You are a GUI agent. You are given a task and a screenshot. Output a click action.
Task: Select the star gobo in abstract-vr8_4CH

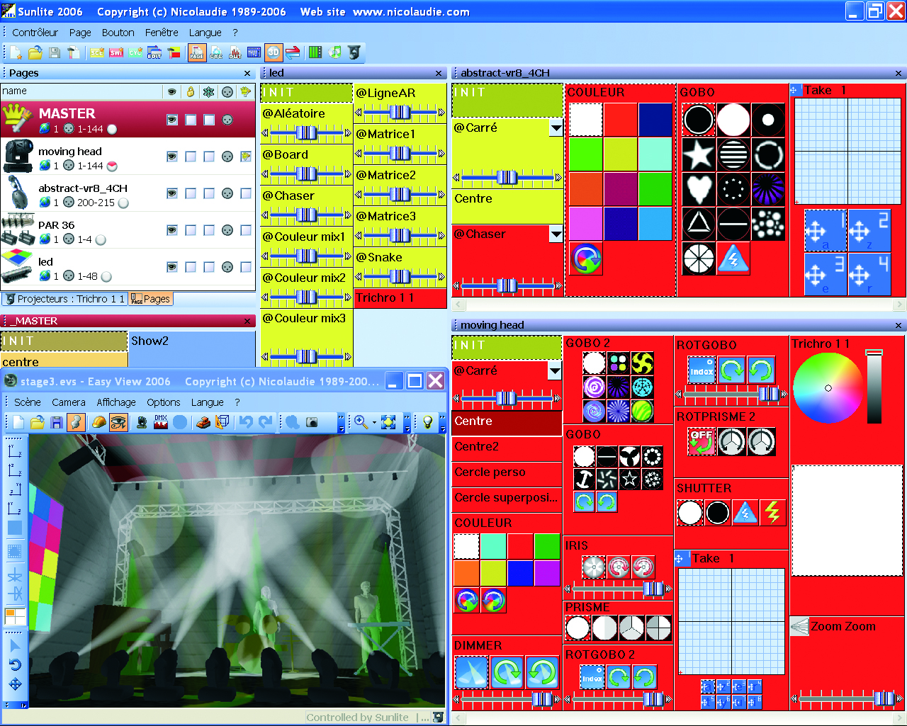point(698,154)
